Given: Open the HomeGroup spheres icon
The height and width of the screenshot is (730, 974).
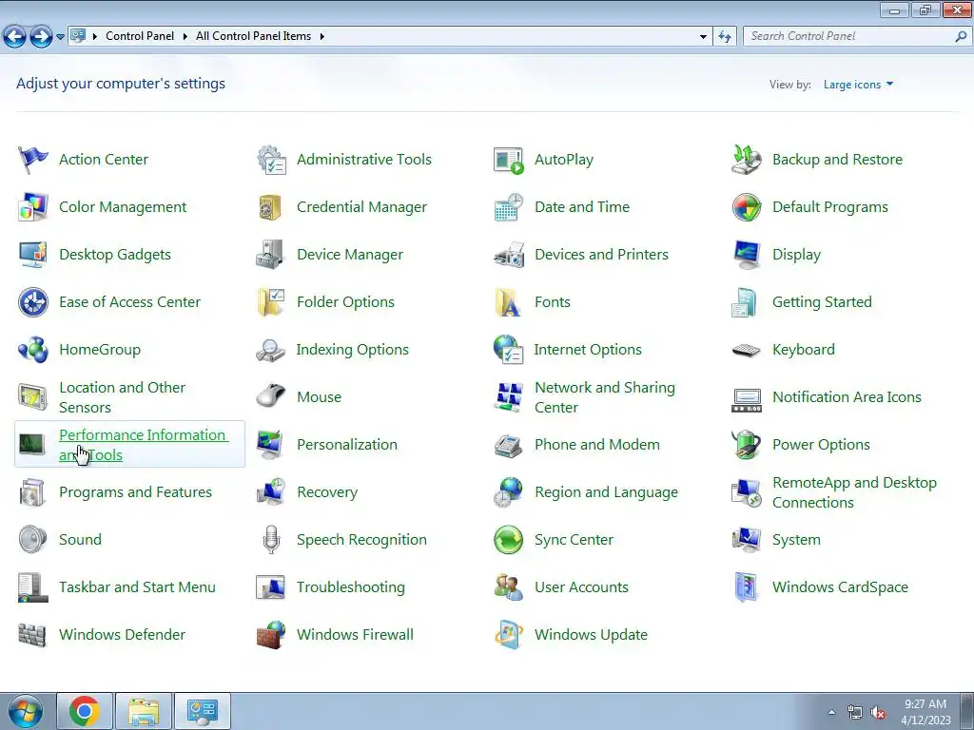Looking at the screenshot, I should (x=32, y=350).
